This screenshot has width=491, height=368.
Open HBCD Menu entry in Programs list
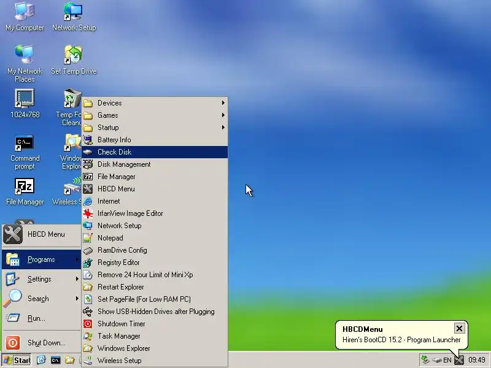155,189
